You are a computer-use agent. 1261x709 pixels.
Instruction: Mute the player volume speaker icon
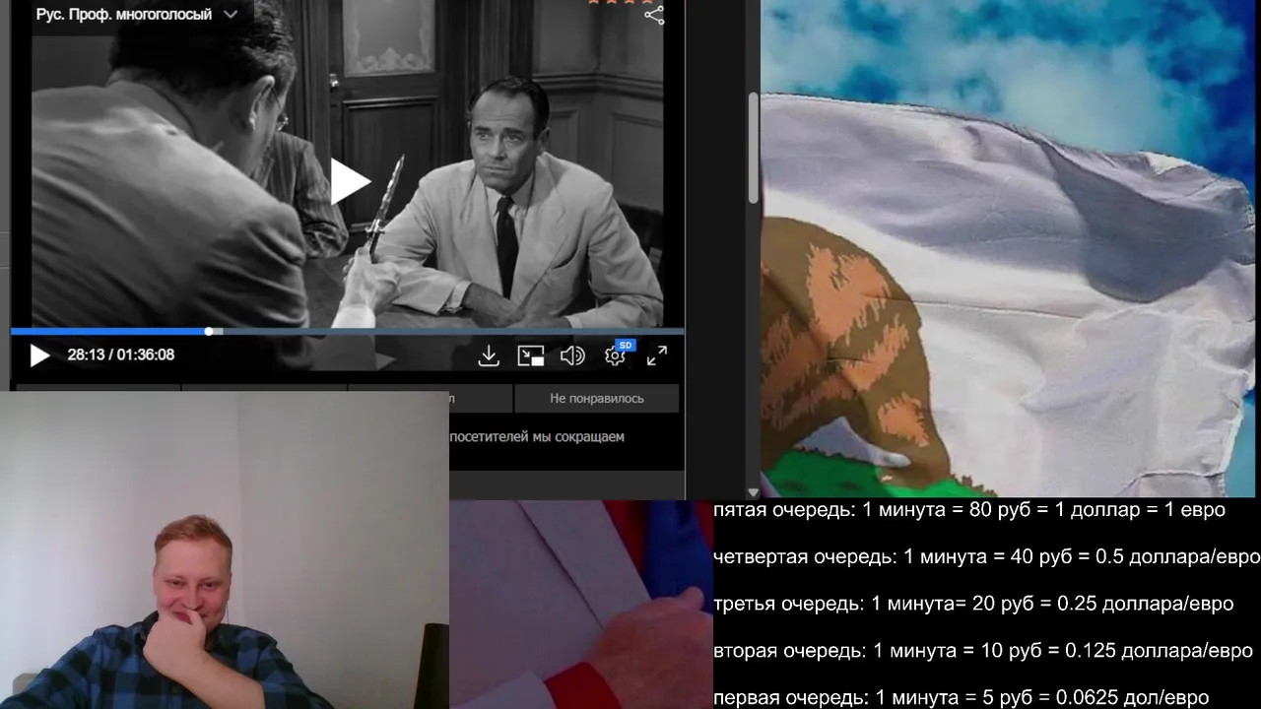pos(572,355)
